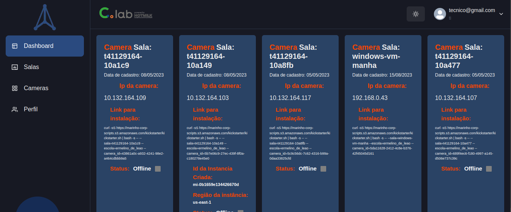Click IP address 10.132.164.103
Screen dimensions: 511x212
[207, 98]
